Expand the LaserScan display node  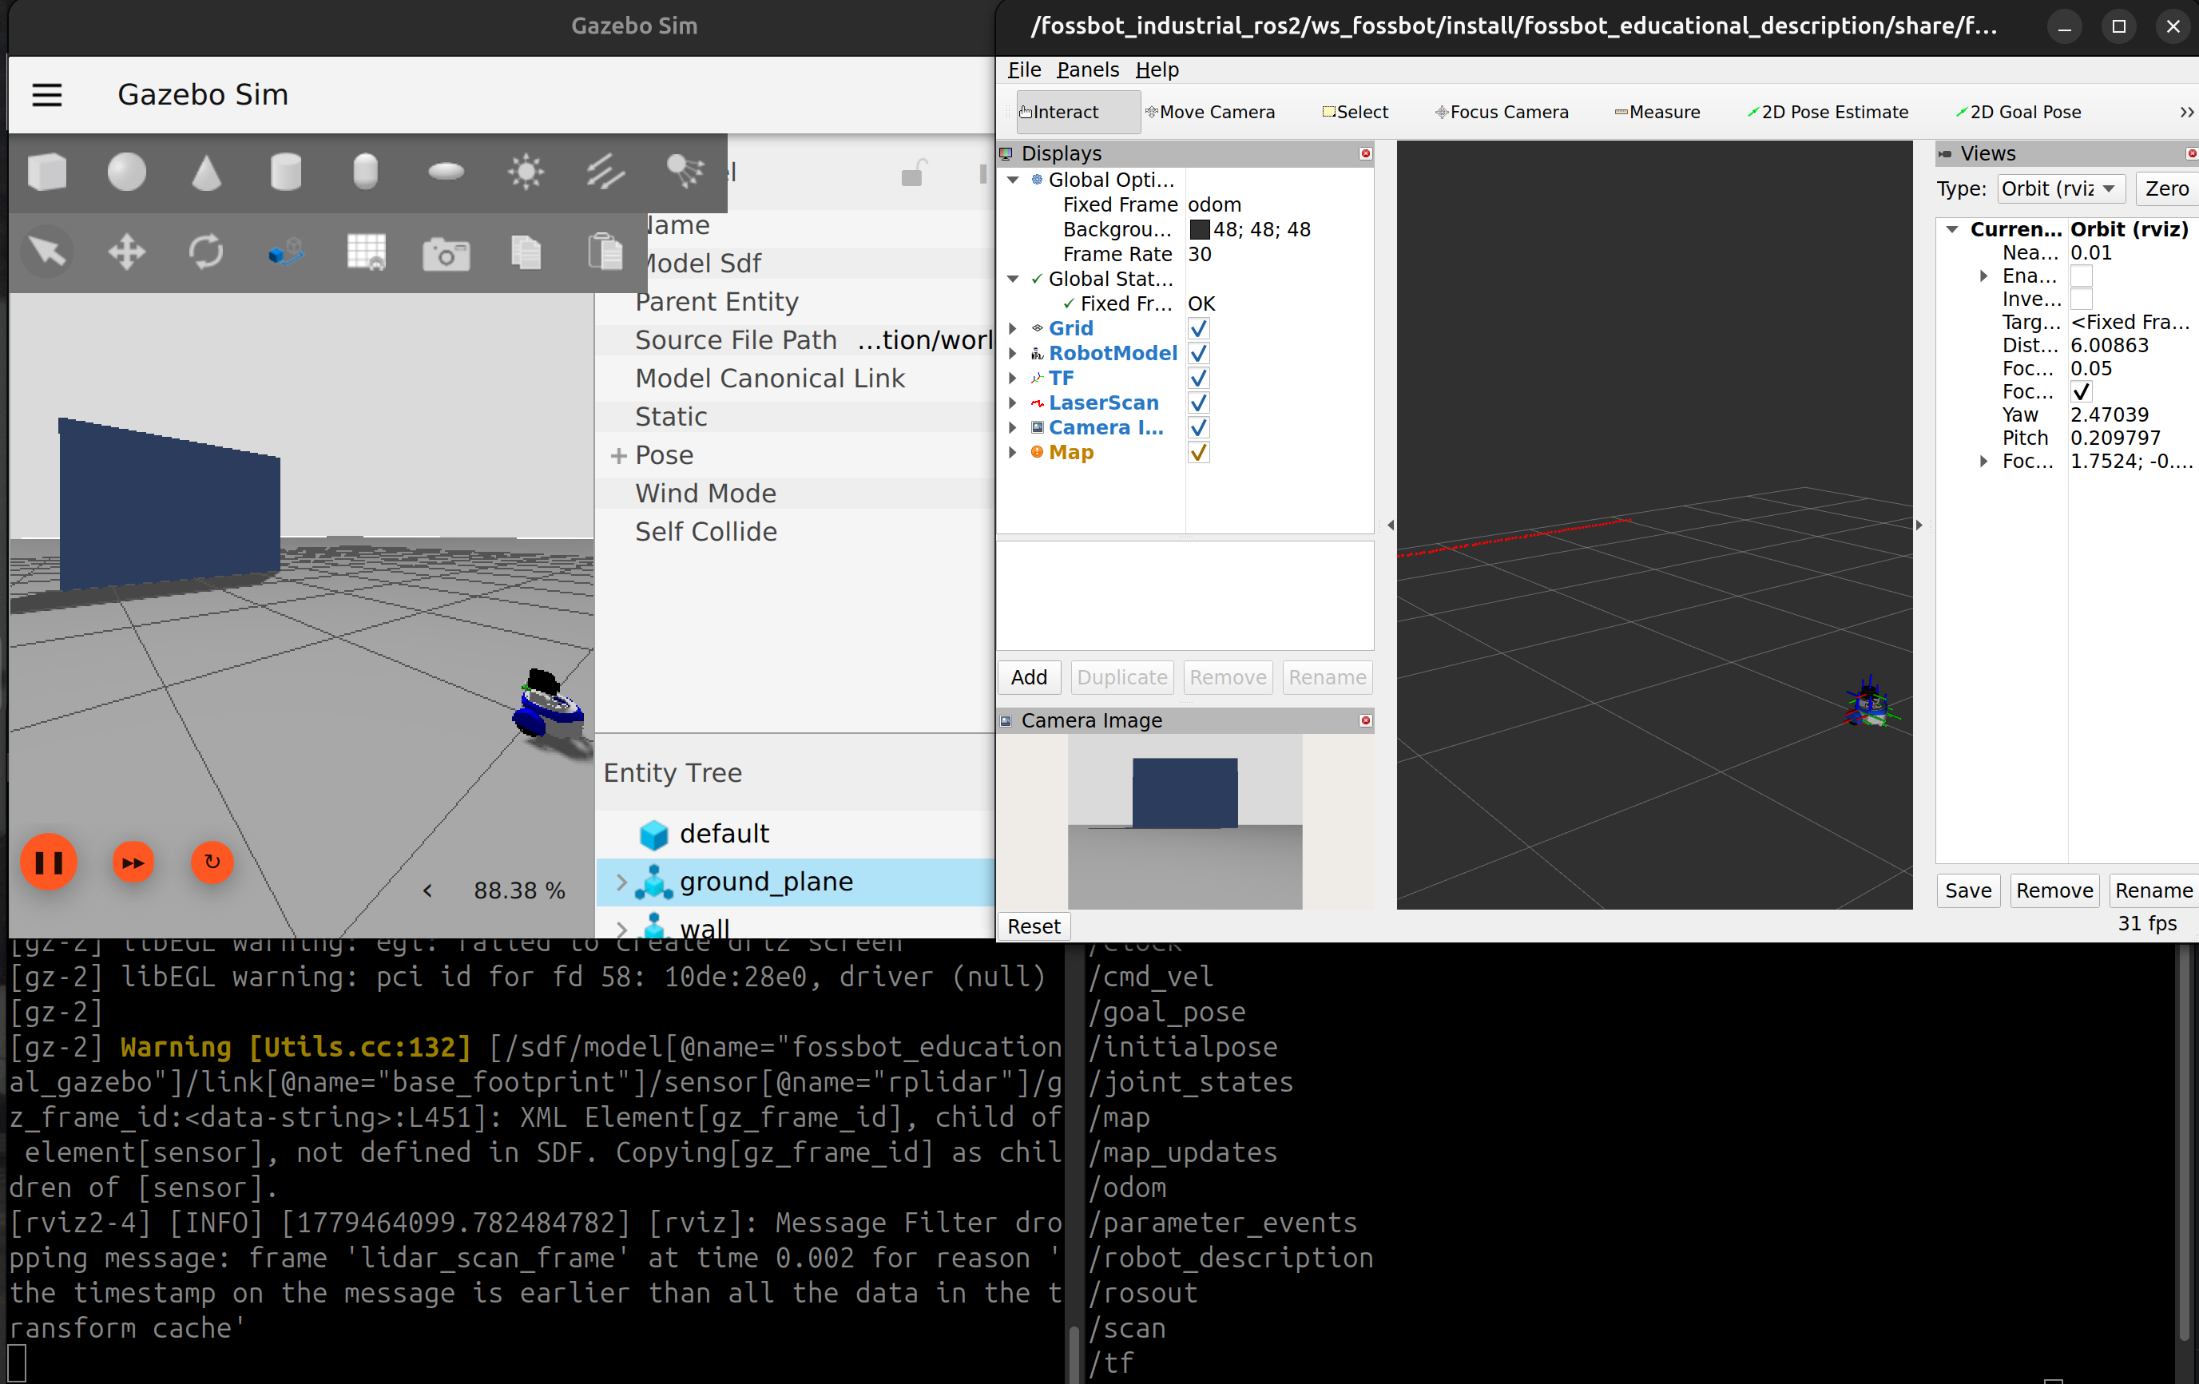click(1012, 403)
